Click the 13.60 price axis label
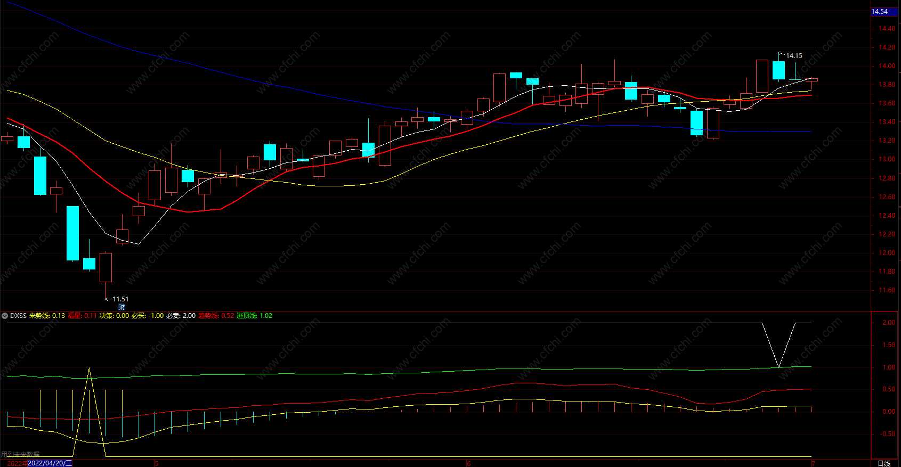 coord(887,103)
